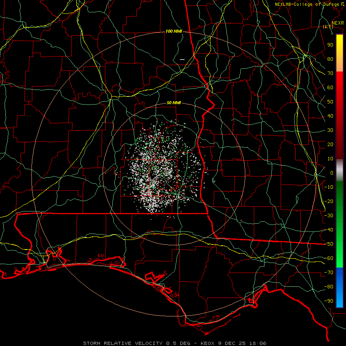Screen dimensions: 346x346
Task: Click the Storm Relative Velocity caption text
Action: tap(175, 343)
